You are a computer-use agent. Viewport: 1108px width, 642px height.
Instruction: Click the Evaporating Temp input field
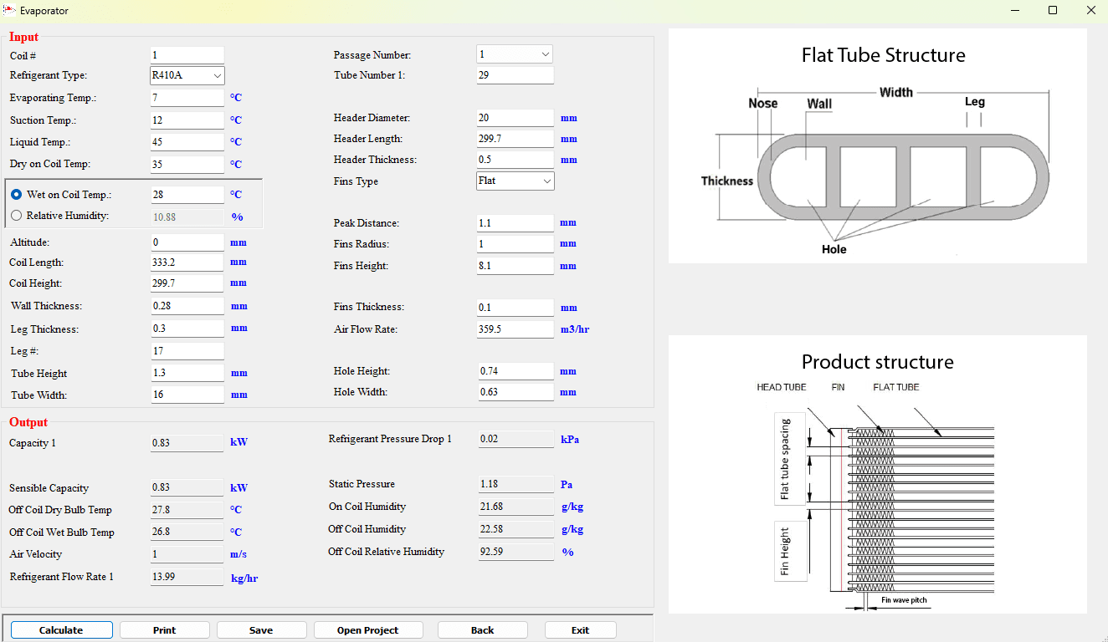[x=187, y=98]
